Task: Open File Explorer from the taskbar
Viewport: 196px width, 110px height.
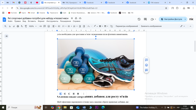Action: [x=65, y=107]
